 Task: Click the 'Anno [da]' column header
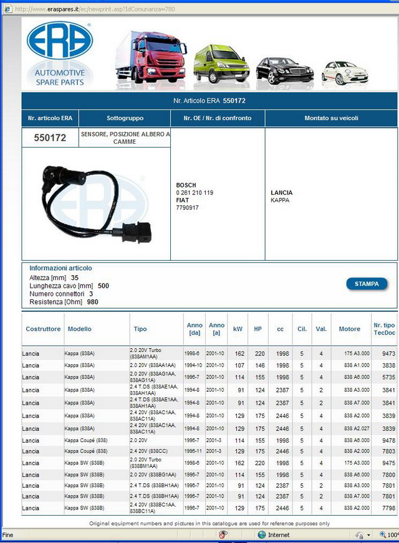(195, 329)
